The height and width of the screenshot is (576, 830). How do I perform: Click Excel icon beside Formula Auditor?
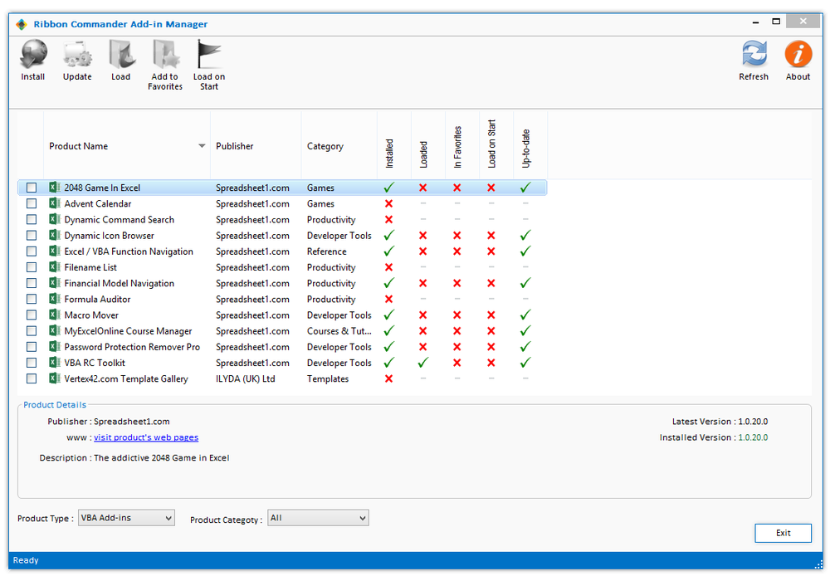55,299
